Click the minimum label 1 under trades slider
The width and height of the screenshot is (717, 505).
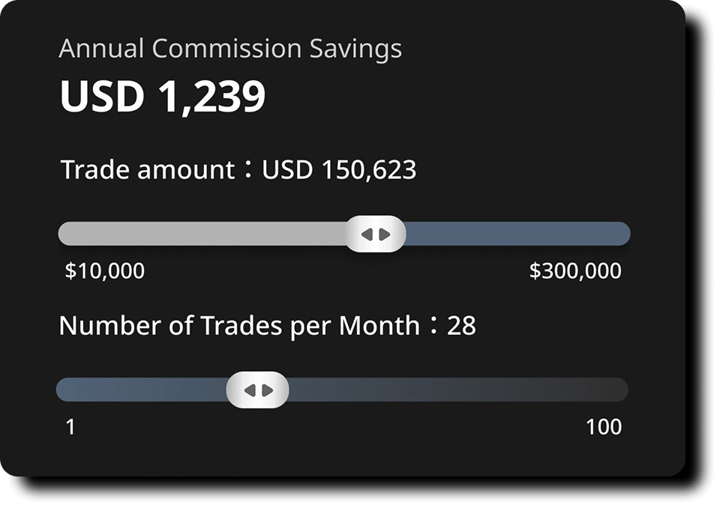70,427
